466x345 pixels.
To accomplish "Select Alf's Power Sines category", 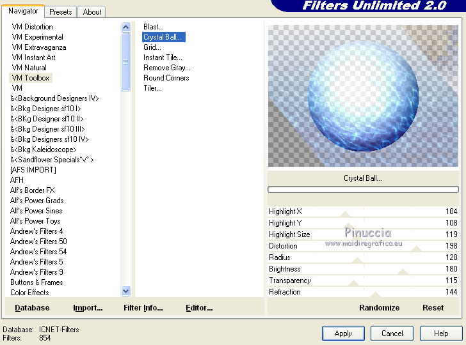I will tap(36, 211).
